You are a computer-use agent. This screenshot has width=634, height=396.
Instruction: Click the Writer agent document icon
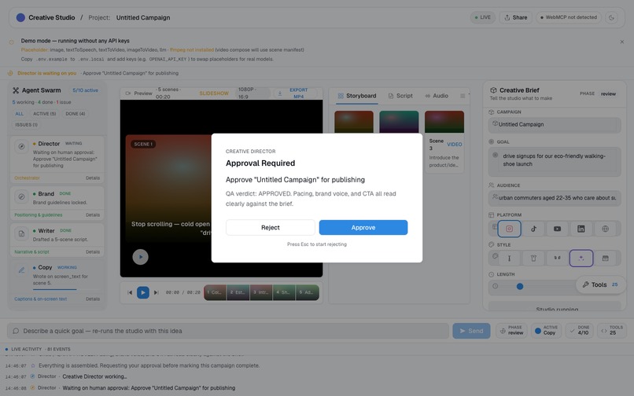pyautogui.click(x=21, y=233)
